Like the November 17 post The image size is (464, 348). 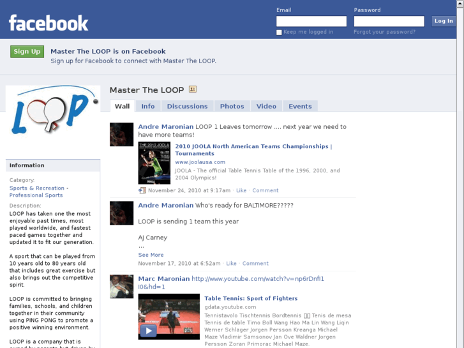tap(231, 263)
